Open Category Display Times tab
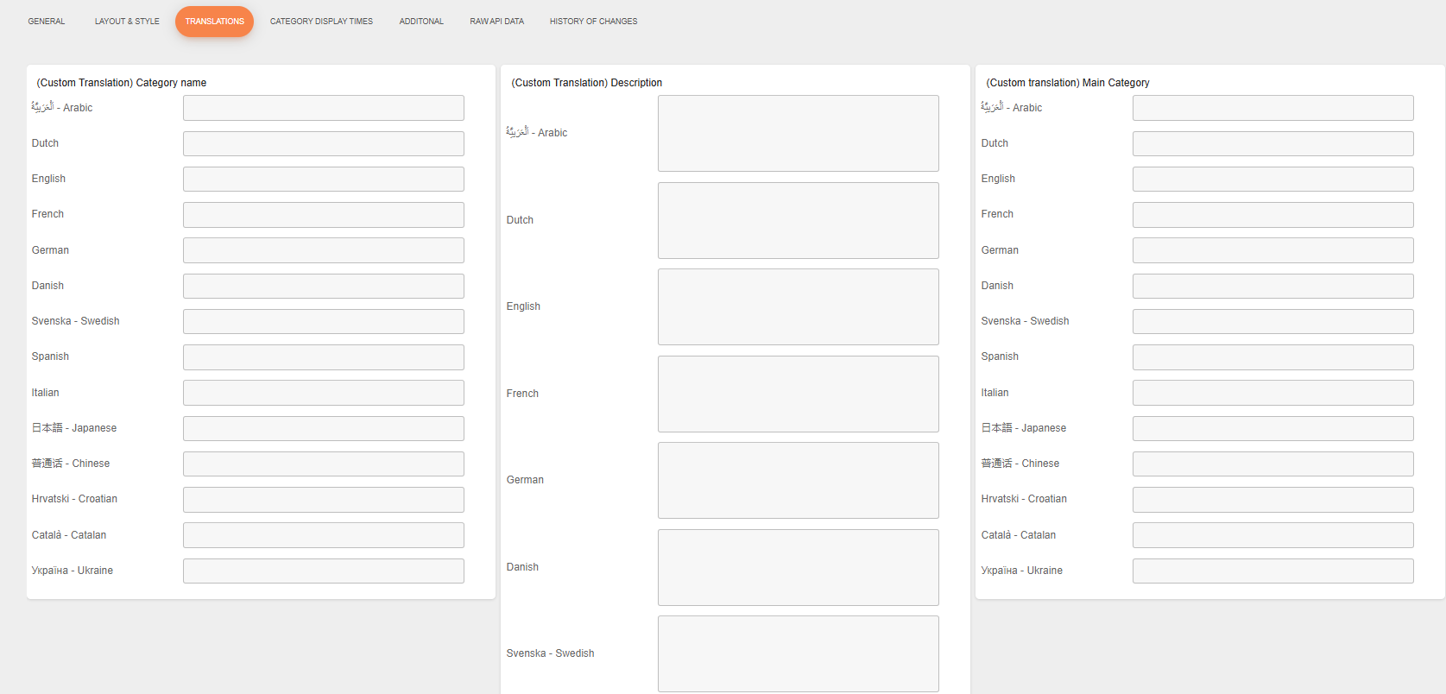1446x694 pixels. tap(321, 22)
